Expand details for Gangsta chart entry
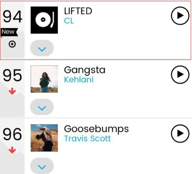 42,107
